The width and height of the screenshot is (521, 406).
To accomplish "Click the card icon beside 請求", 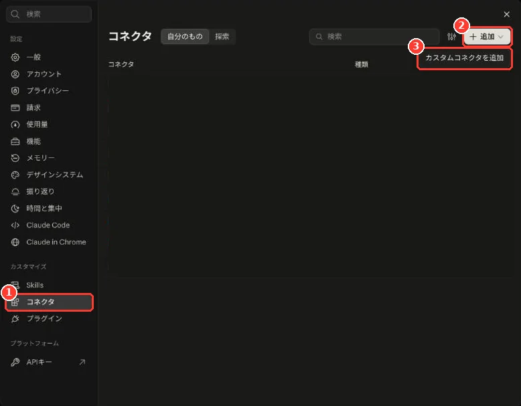I will click(15, 108).
